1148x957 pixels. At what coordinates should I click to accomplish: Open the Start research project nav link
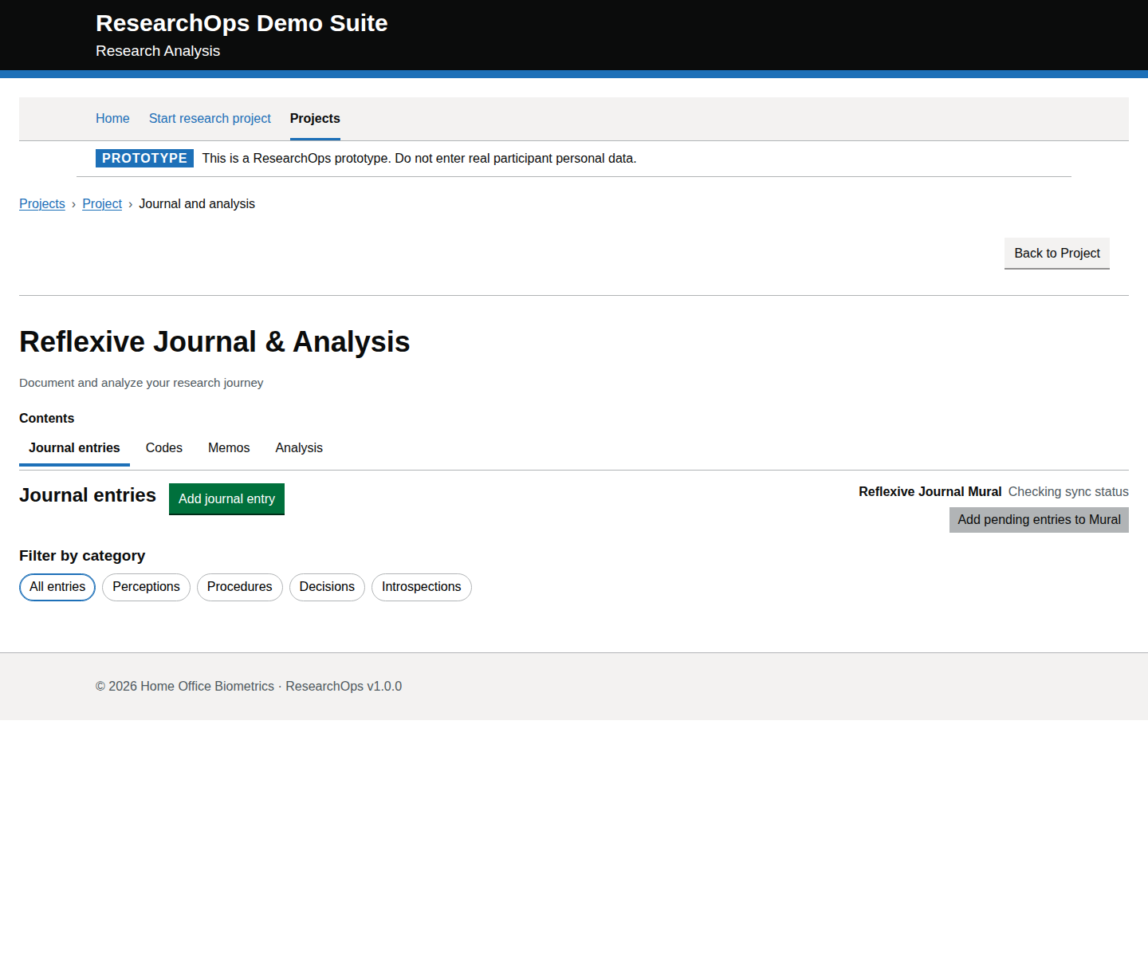click(x=210, y=118)
